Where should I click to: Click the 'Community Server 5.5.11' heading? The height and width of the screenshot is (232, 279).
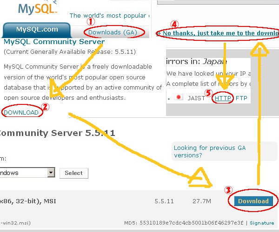click(57, 133)
